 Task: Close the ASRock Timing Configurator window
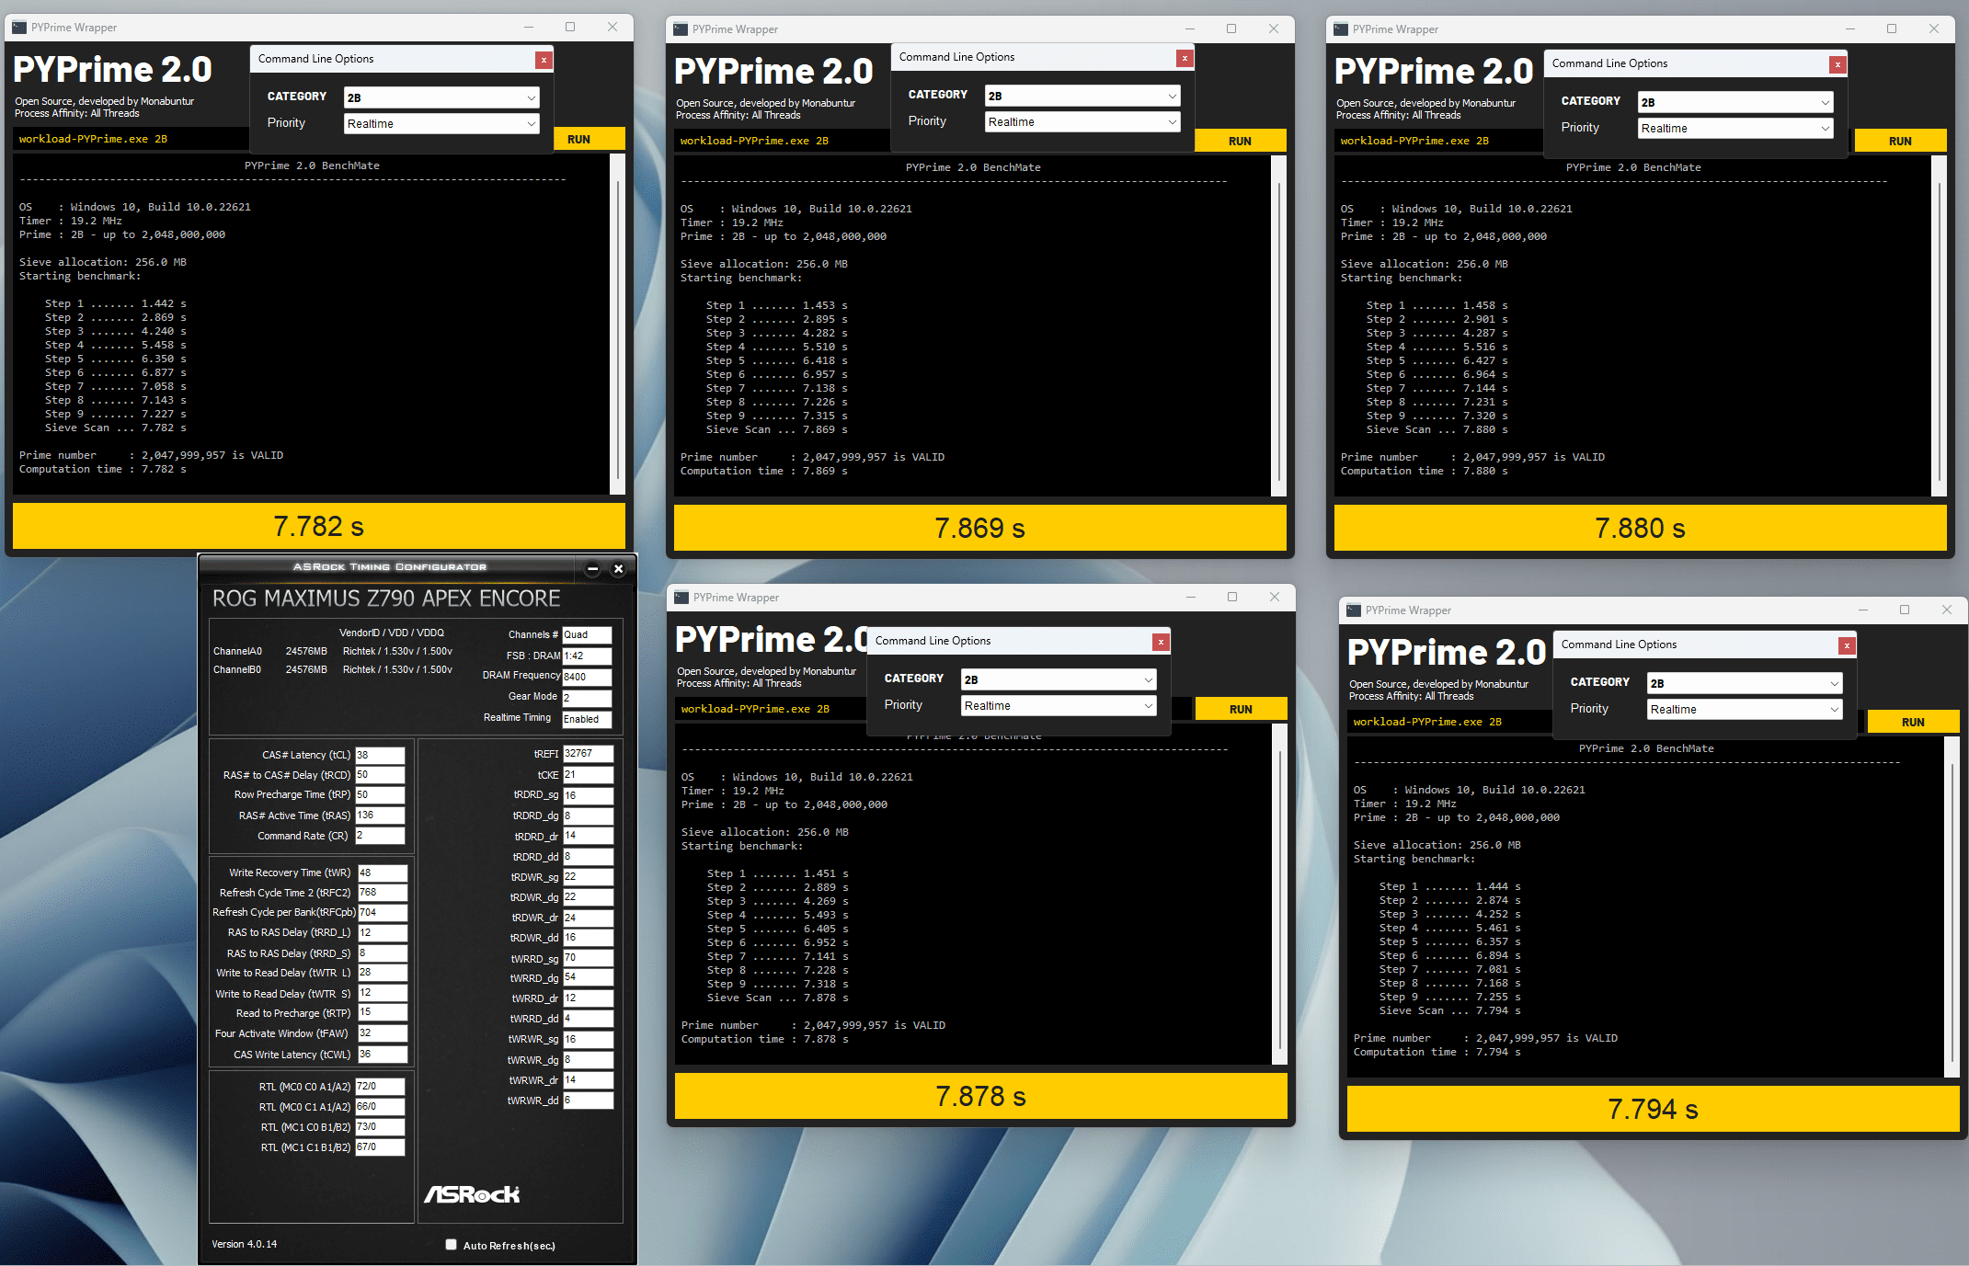[619, 568]
